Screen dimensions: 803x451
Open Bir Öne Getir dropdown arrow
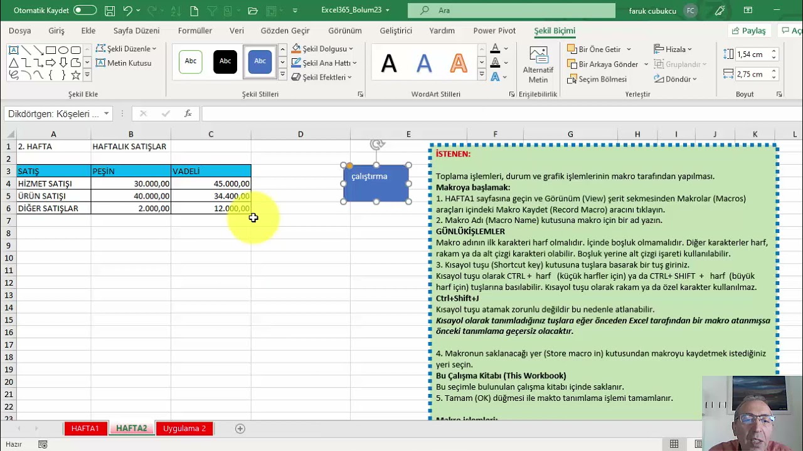(x=629, y=49)
